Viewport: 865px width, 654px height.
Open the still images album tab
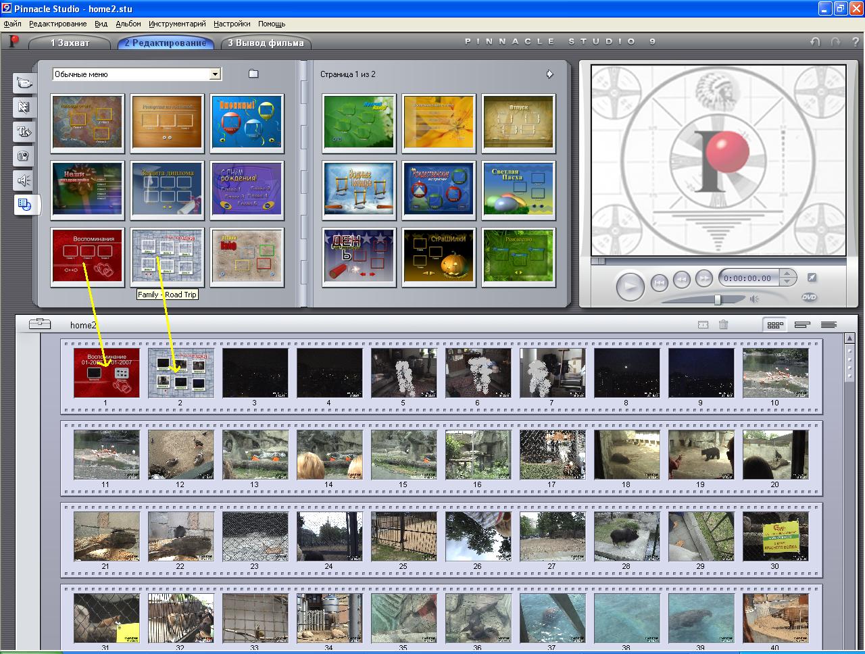click(x=24, y=156)
